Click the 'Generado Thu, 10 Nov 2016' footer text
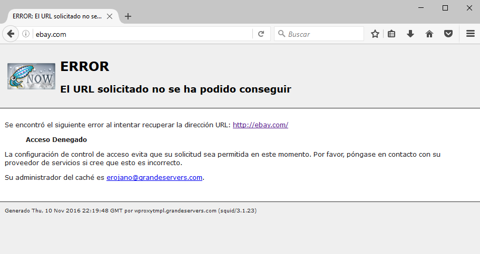 point(131,210)
